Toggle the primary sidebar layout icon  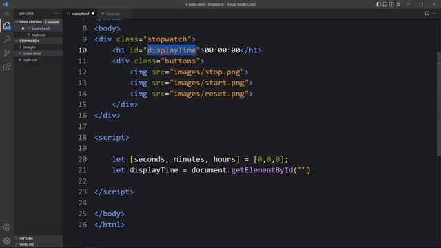click(x=378, y=4)
